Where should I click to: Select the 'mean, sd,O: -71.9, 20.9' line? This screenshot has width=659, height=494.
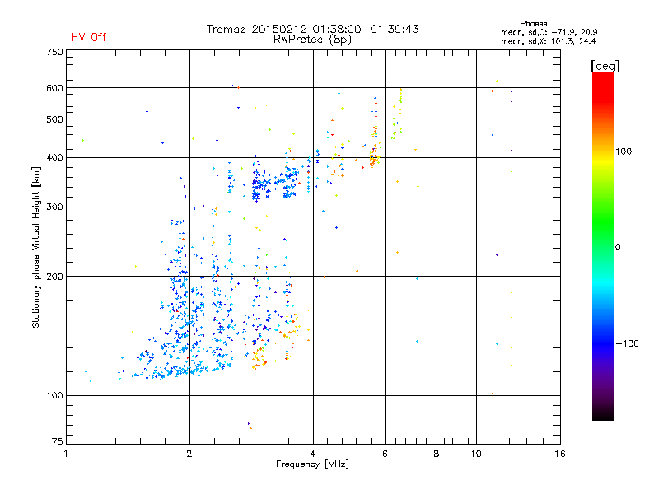[549, 32]
